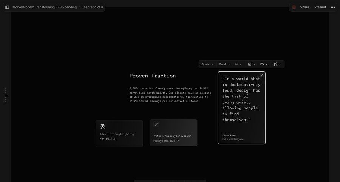The height and width of the screenshot is (182, 340).
Task: Open the Aa font dropdown
Action: (238, 64)
